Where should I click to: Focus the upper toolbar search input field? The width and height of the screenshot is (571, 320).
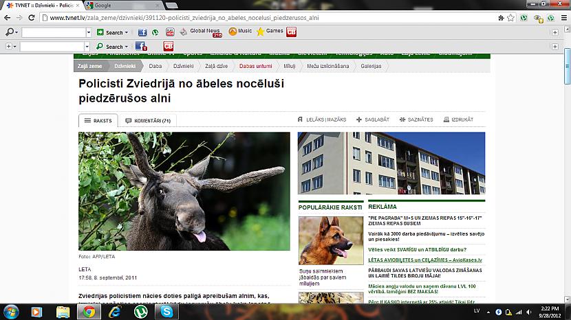[x=54, y=32]
